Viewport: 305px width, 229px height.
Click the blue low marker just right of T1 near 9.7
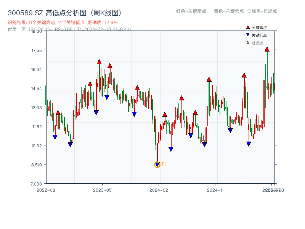coord(171,149)
